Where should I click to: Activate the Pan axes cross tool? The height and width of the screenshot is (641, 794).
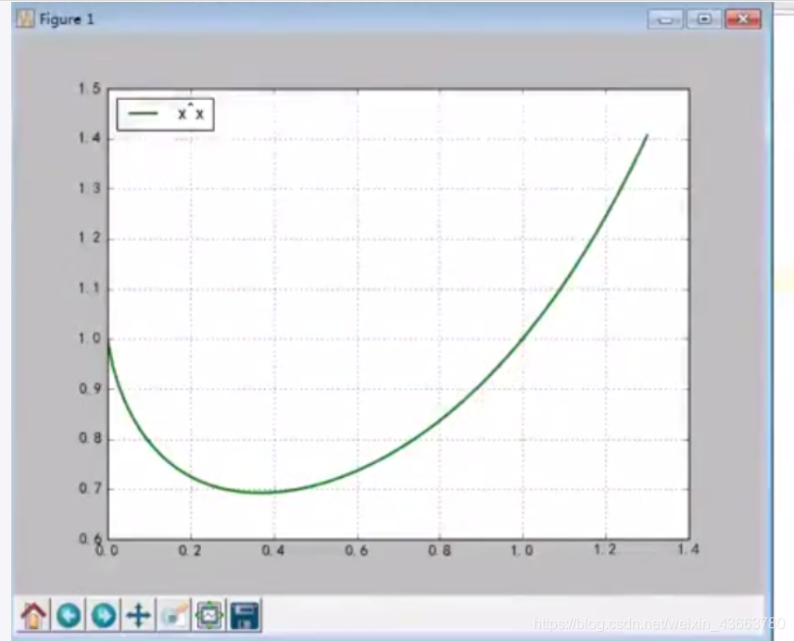(138, 615)
